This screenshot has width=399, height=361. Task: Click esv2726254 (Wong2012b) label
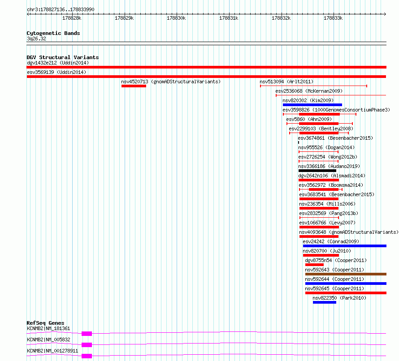(328, 157)
